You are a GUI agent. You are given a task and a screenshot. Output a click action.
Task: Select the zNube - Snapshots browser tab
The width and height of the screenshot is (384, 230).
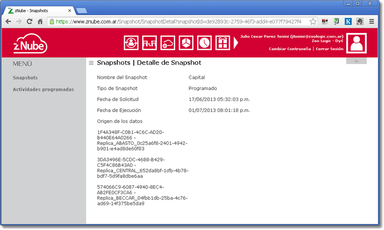(39, 11)
